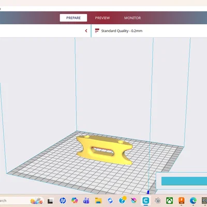Open the Xbox app from taskbar

click(169, 201)
